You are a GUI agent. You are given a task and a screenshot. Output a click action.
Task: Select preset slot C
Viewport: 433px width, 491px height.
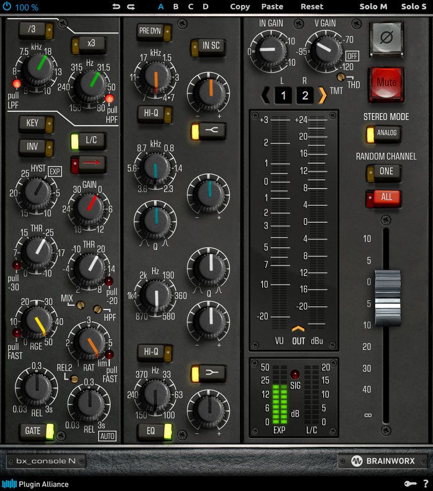pyautogui.click(x=191, y=7)
